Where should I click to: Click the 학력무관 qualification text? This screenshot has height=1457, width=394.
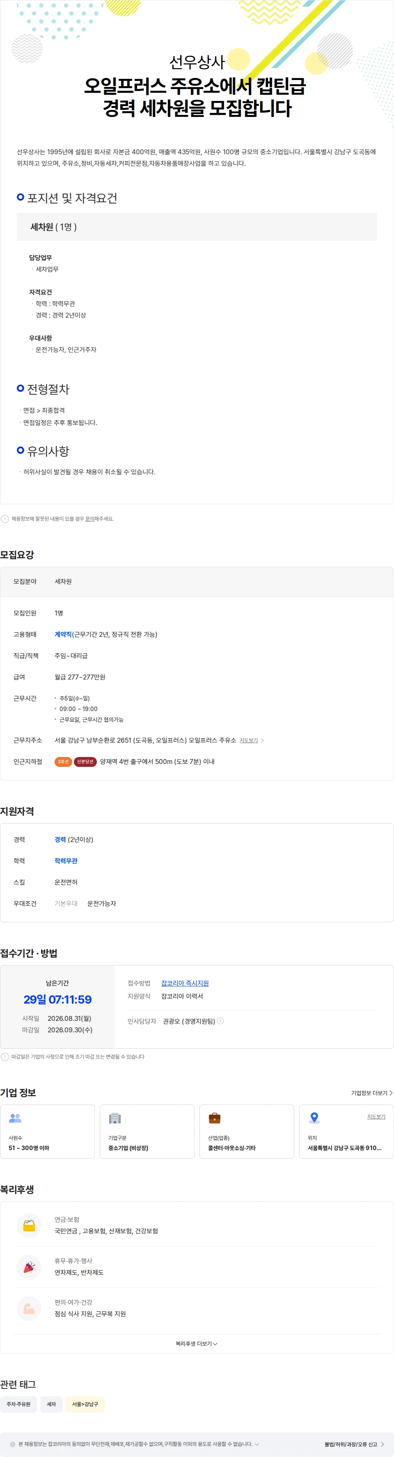click(66, 861)
